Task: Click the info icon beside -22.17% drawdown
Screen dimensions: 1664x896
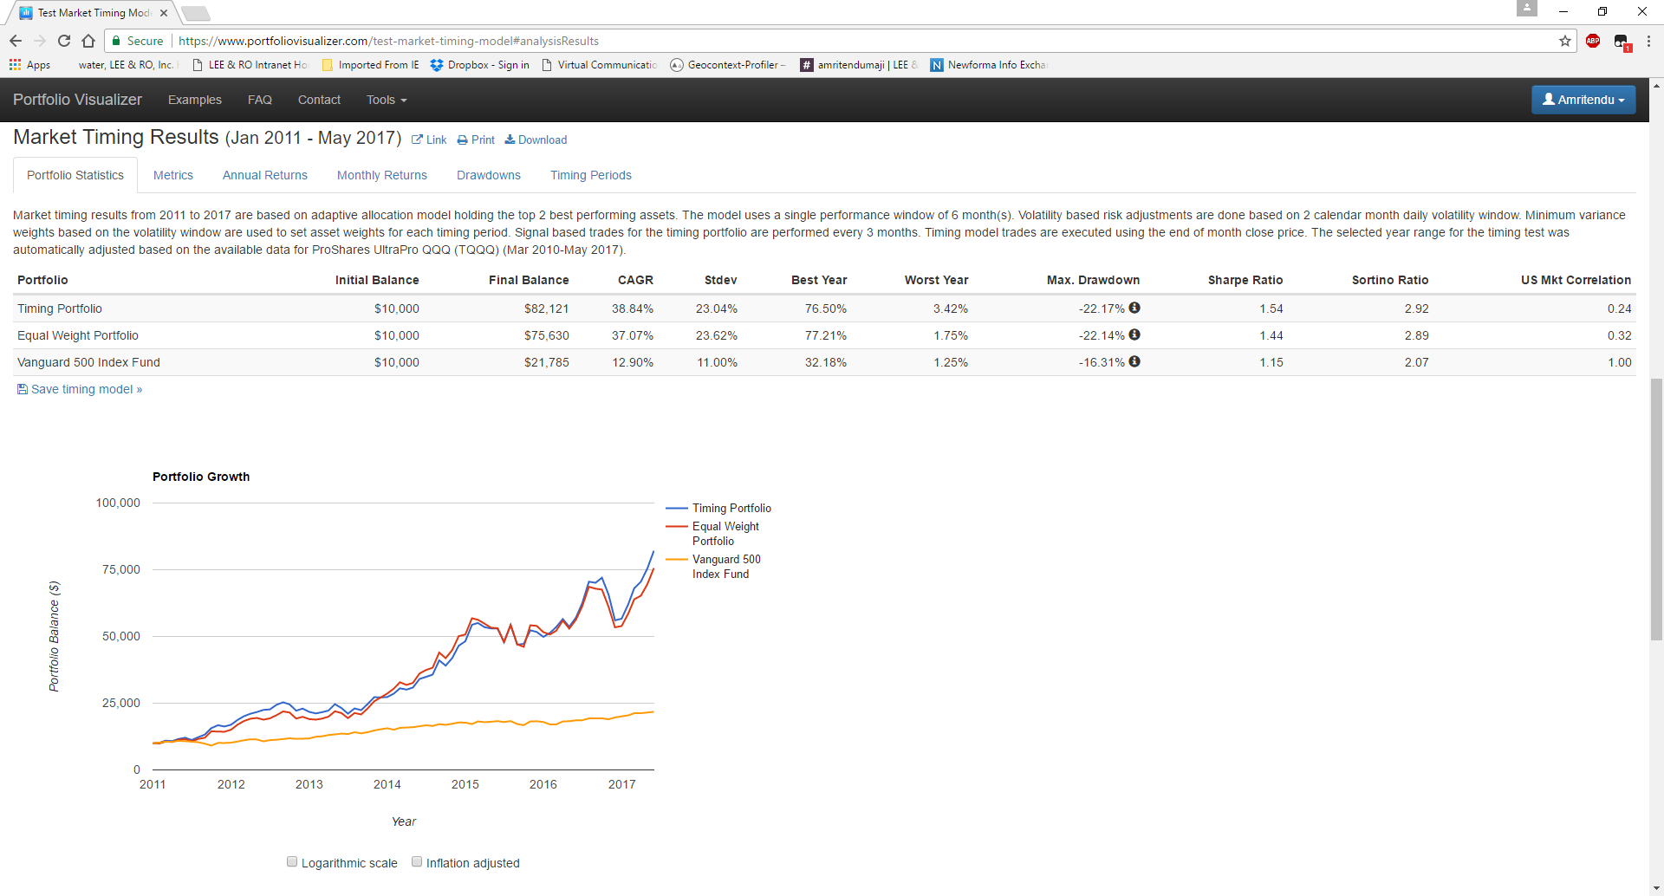Action: [1134, 308]
